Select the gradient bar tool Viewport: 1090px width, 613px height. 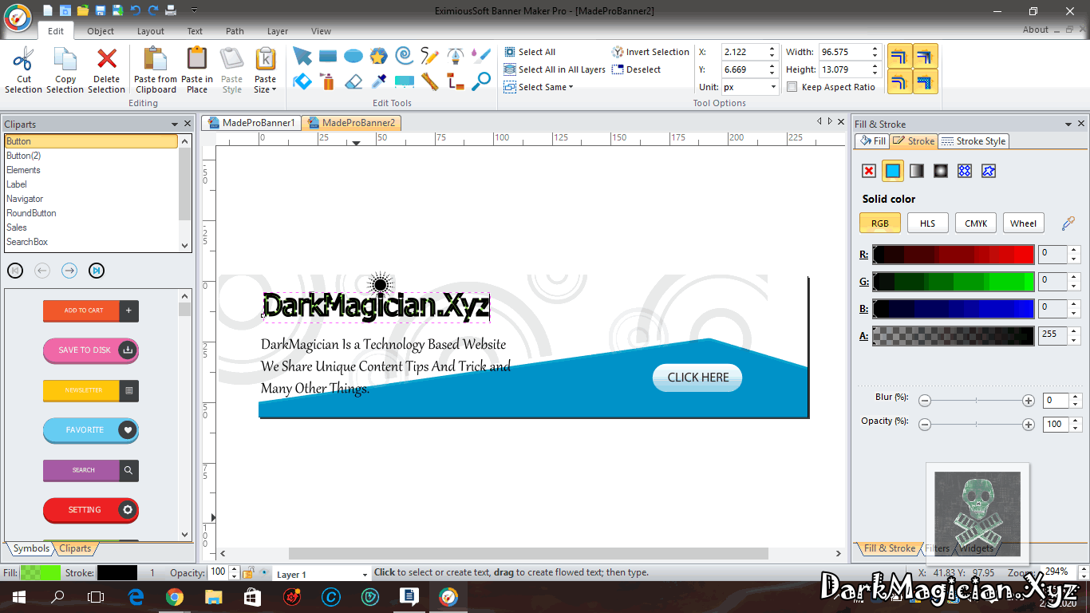click(x=405, y=81)
